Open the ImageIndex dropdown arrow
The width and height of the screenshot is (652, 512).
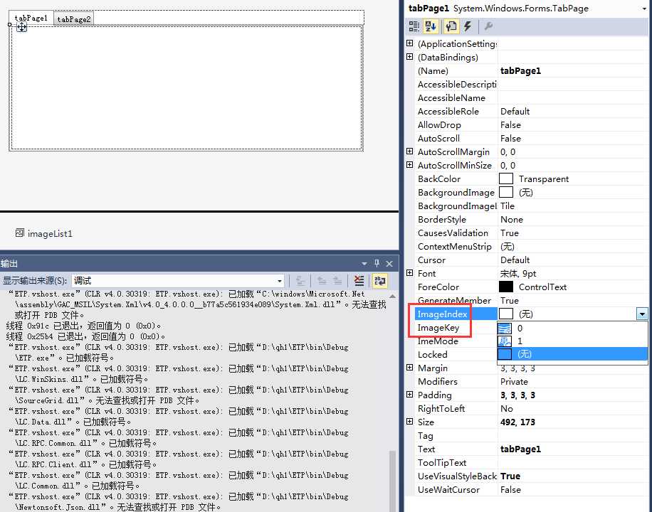pos(642,314)
